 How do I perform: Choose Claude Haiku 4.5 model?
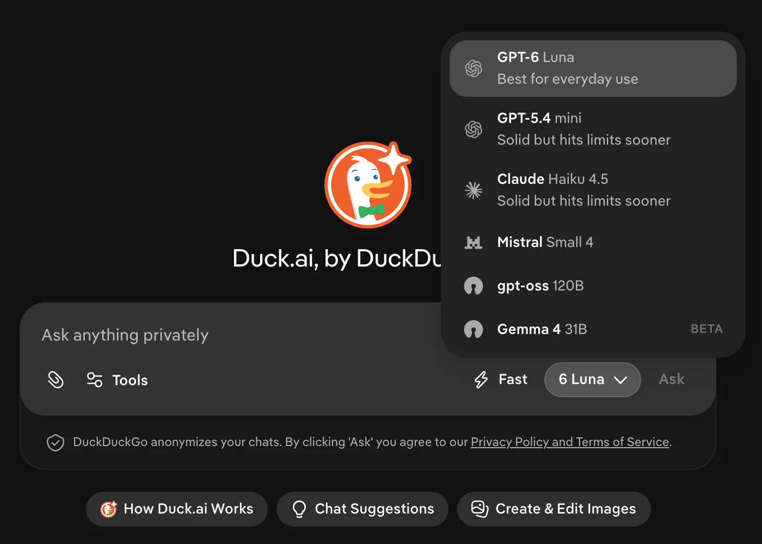point(593,190)
